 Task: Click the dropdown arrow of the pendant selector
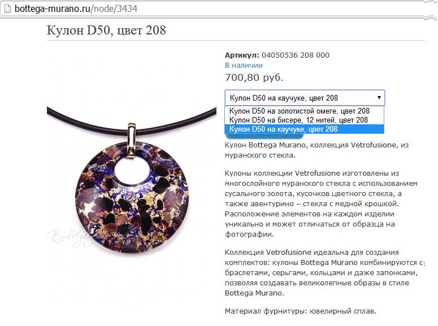[379, 98]
